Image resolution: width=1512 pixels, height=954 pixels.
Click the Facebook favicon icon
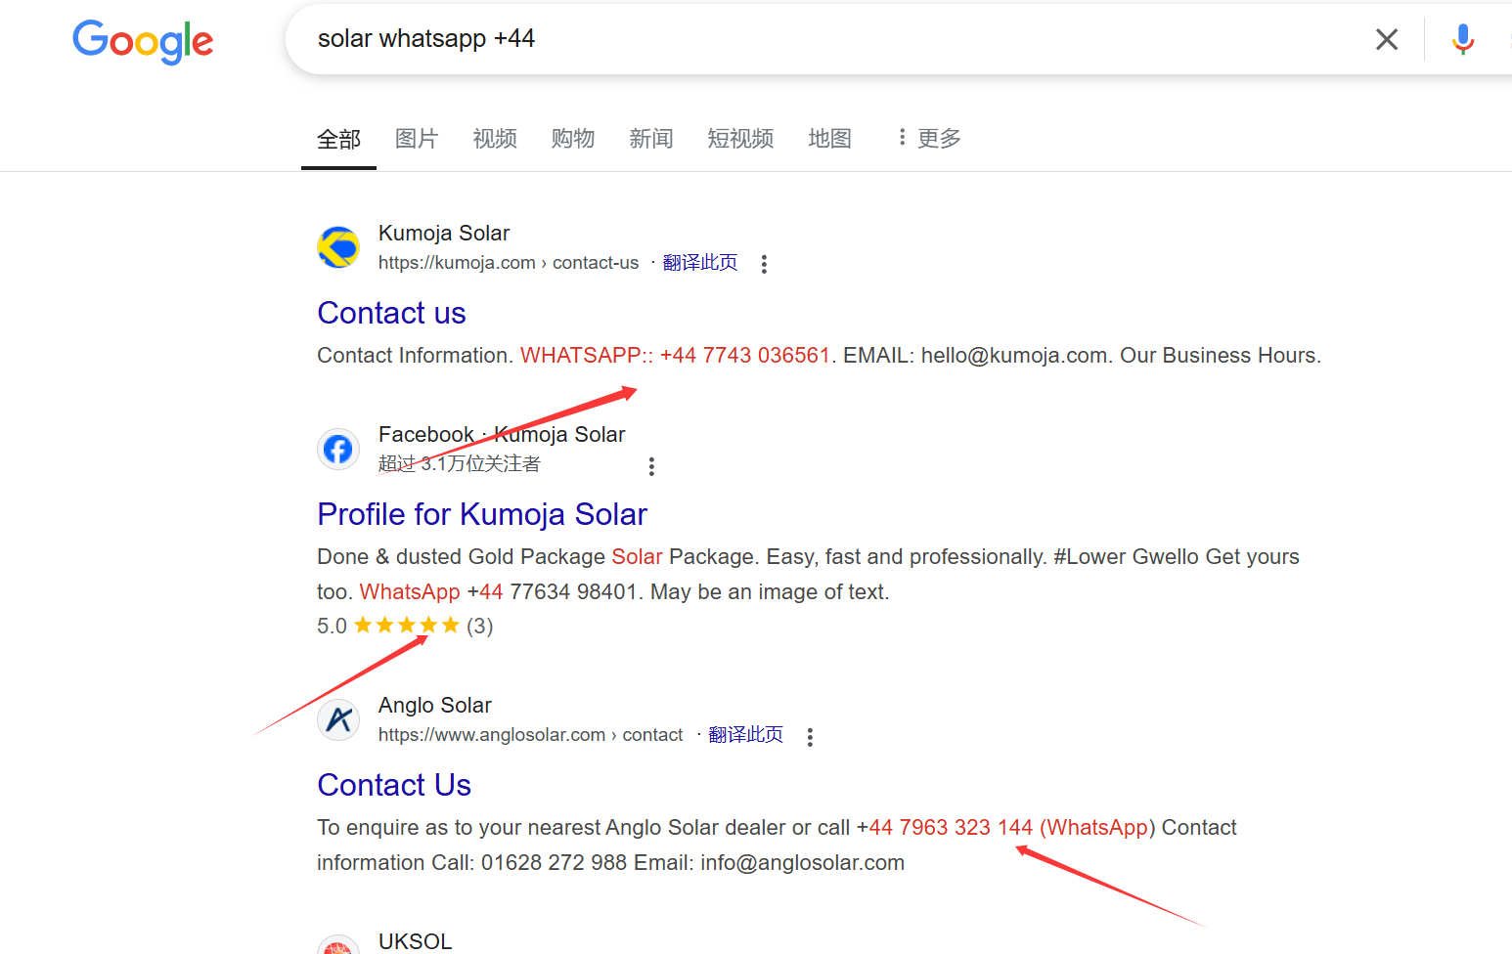pyautogui.click(x=338, y=449)
